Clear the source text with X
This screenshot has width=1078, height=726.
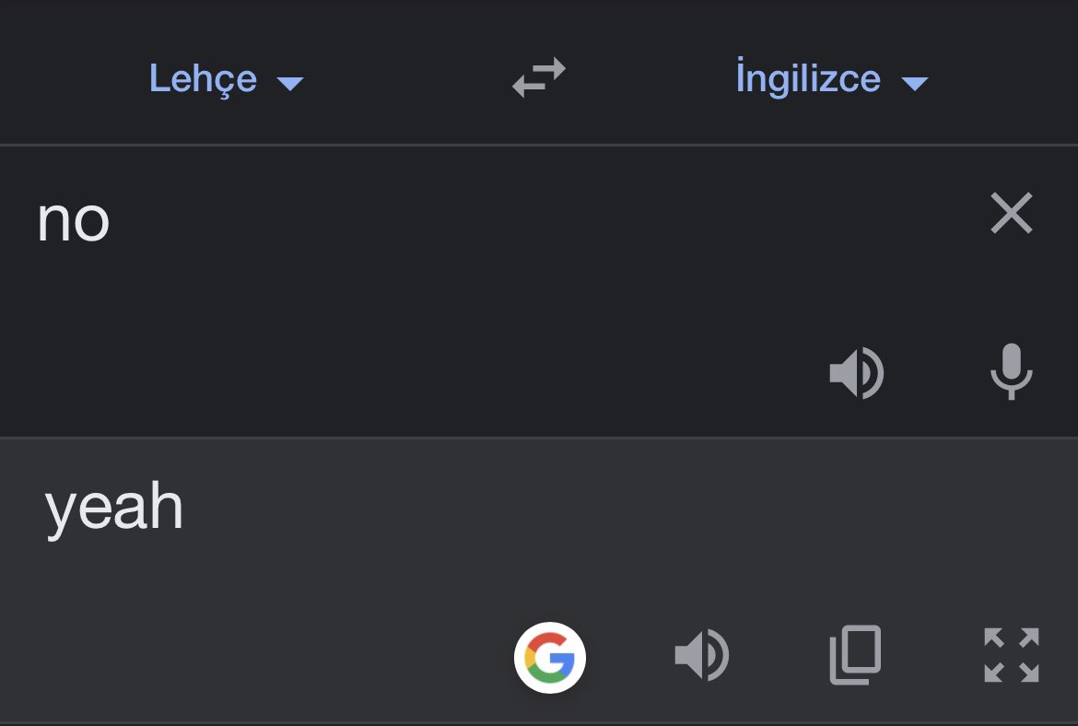tap(1012, 213)
